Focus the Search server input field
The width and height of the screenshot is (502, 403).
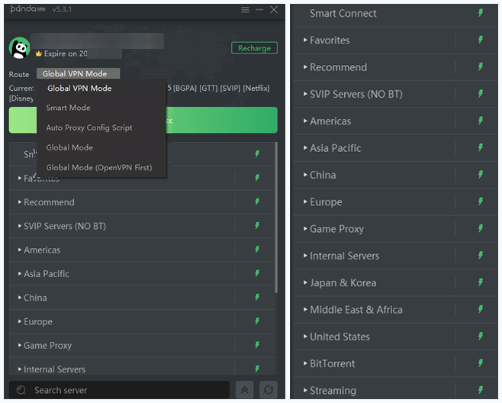tap(122, 390)
